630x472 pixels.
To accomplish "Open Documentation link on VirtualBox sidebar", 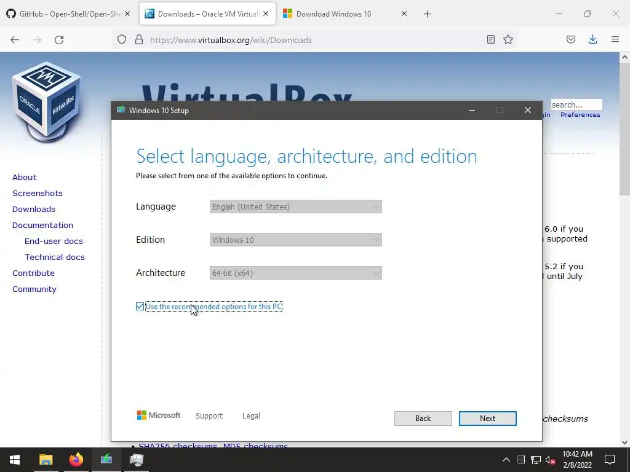I will (x=42, y=225).
